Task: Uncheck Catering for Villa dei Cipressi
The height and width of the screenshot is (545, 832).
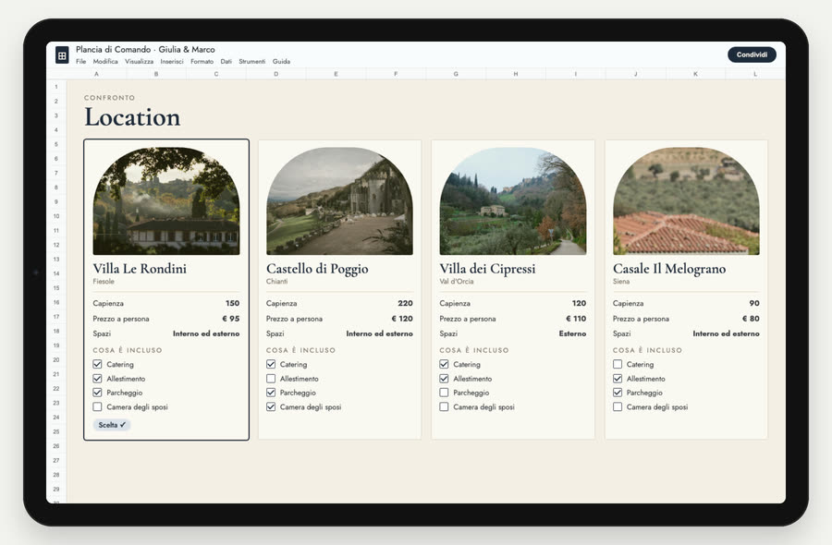Action: (x=444, y=364)
